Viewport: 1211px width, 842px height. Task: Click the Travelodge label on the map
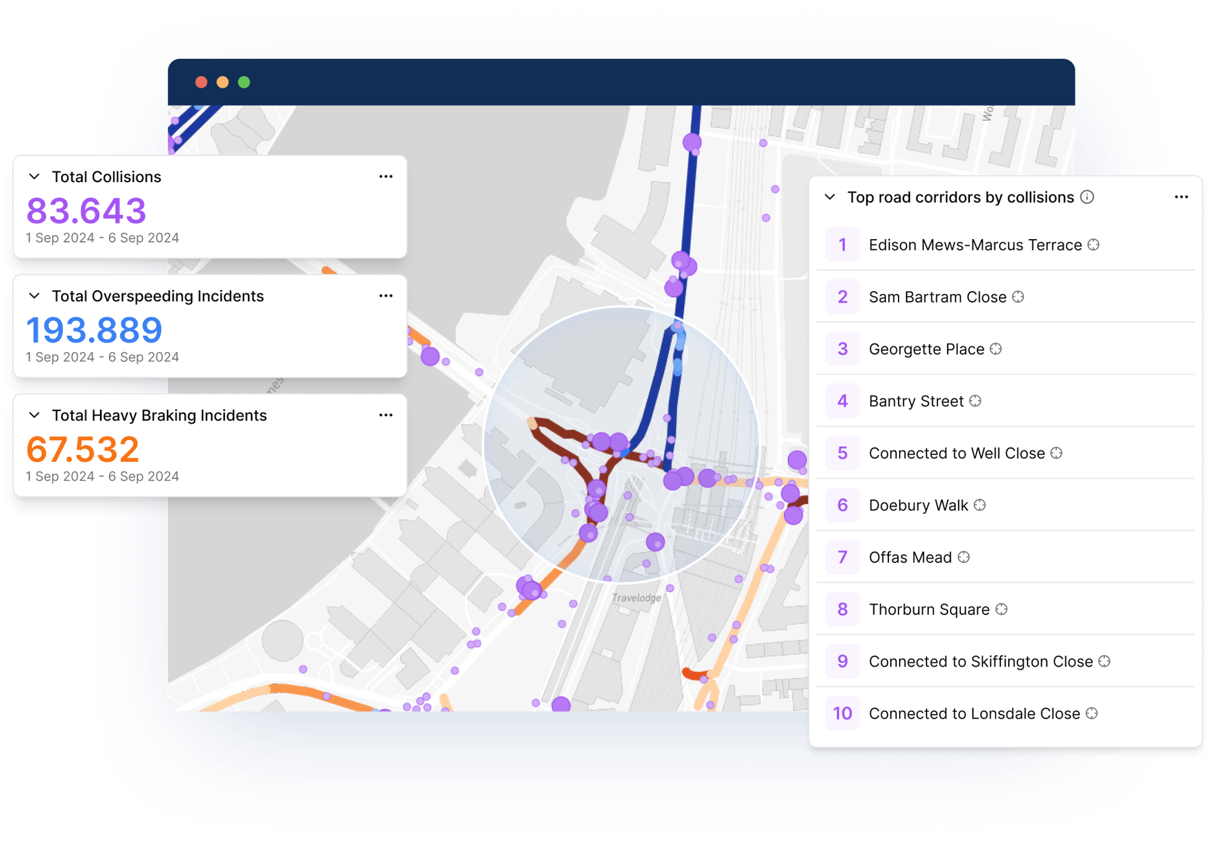pos(636,598)
